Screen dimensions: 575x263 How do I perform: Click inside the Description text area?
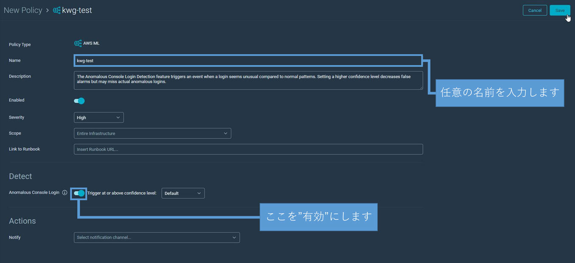[x=248, y=80]
